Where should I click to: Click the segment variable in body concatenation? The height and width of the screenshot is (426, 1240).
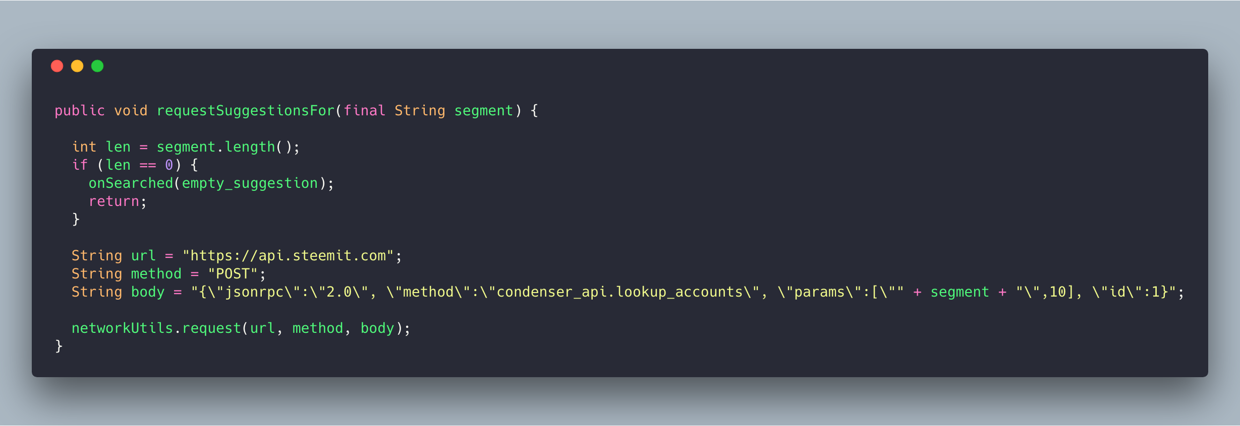pos(960,292)
